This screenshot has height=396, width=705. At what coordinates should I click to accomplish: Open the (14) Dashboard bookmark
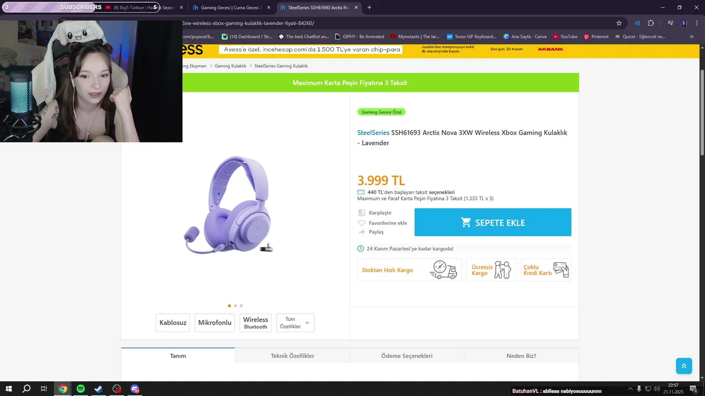[x=247, y=37]
